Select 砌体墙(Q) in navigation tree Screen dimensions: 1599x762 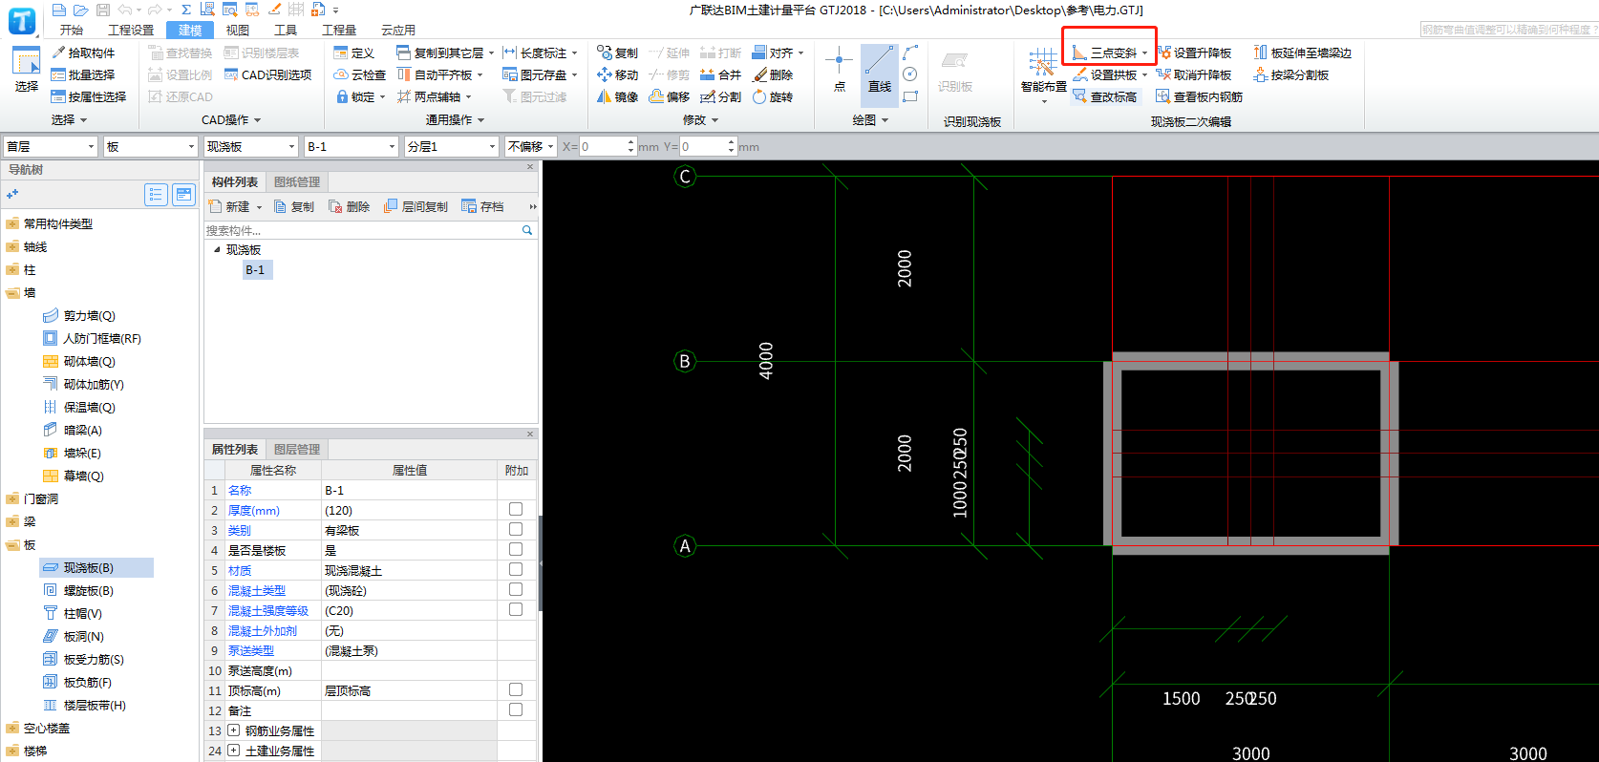point(79,361)
